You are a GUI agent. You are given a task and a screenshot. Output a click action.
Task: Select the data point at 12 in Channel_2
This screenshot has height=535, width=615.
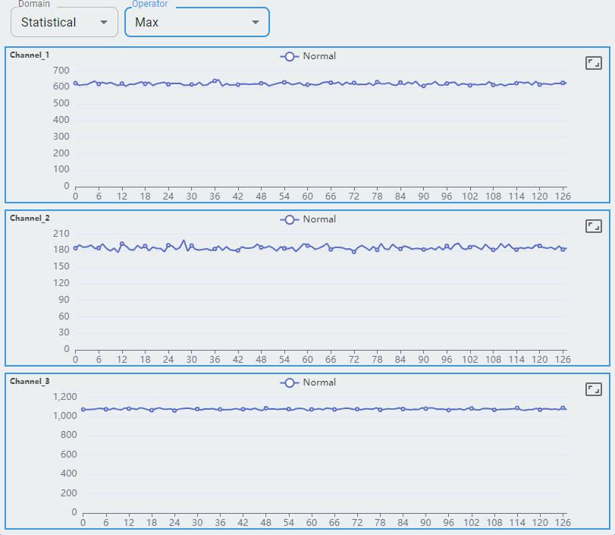pyautogui.click(x=122, y=244)
